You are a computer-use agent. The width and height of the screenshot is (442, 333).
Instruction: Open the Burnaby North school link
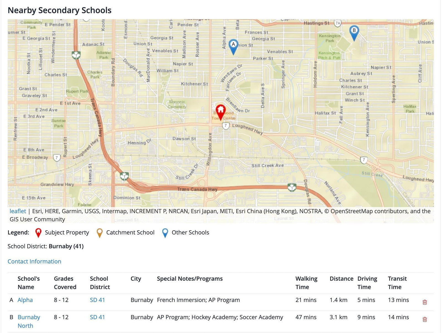click(x=29, y=321)
